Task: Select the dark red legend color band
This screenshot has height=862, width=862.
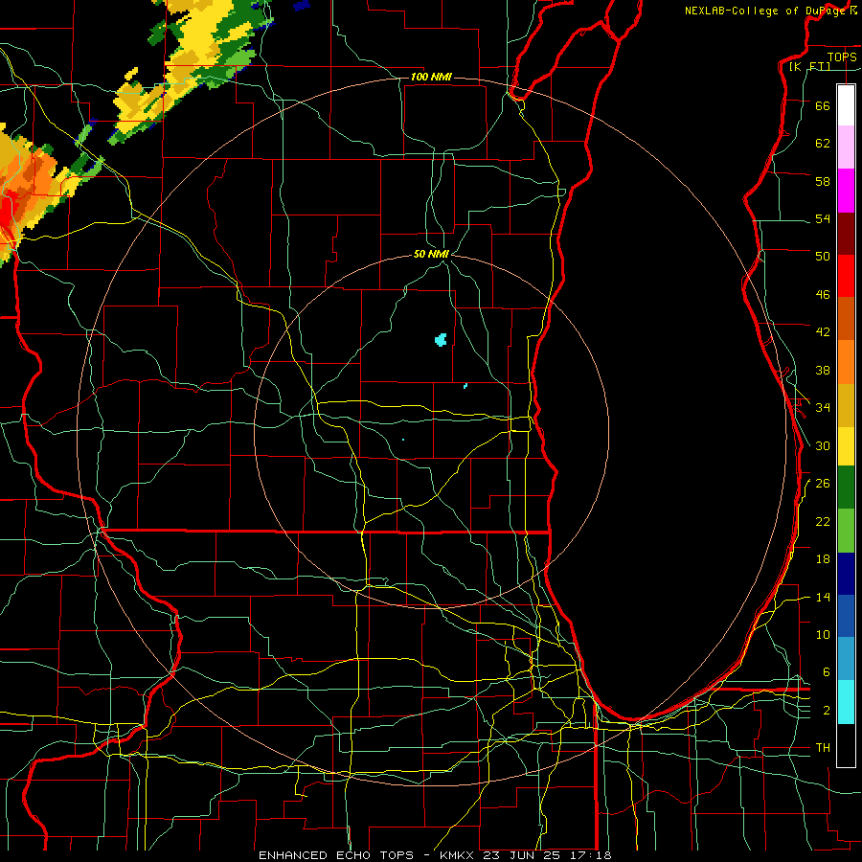Action: click(x=846, y=234)
